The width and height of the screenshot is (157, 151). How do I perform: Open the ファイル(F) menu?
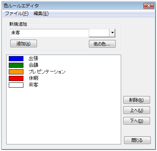[x=17, y=14]
